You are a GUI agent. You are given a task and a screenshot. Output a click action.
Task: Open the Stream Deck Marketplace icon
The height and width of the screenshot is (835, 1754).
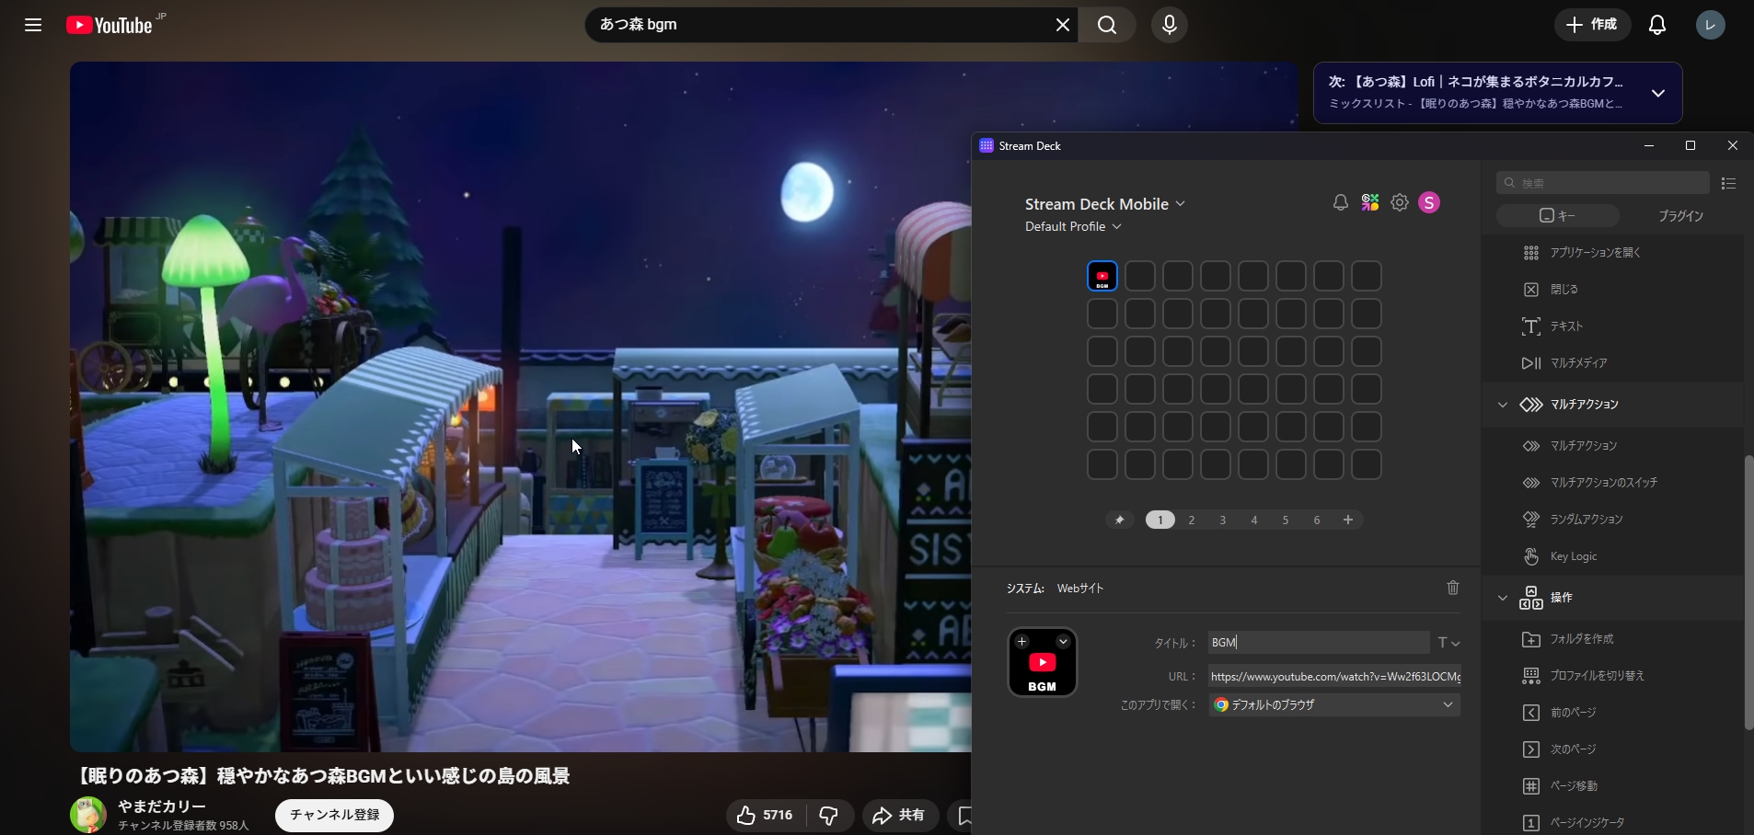(1370, 203)
